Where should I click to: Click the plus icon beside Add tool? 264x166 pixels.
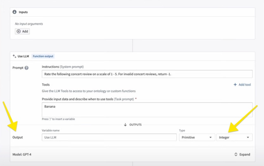pos(235,84)
